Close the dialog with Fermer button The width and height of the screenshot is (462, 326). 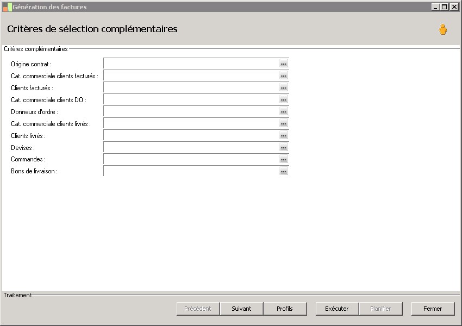[x=433, y=309]
